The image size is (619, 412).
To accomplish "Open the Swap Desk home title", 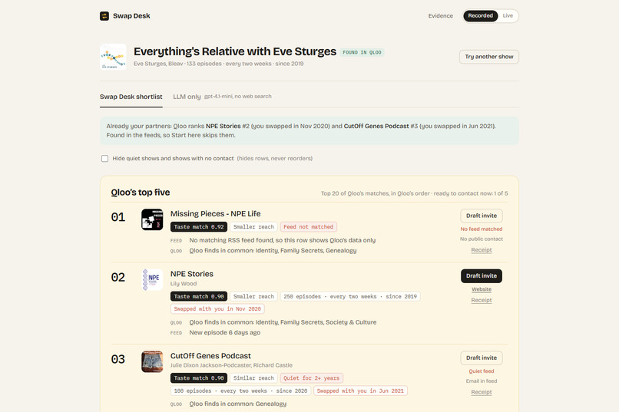I will (x=131, y=16).
